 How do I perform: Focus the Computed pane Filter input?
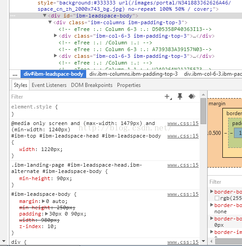pos(225,182)
